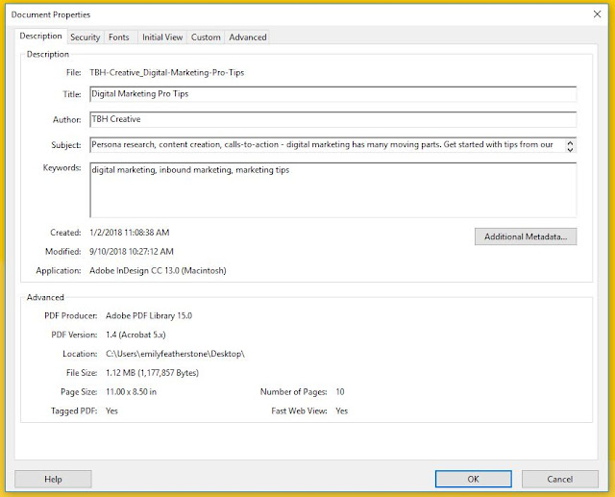615x497 pixels.
Task: Go to the Custom tab
Action: pos(206,37)
